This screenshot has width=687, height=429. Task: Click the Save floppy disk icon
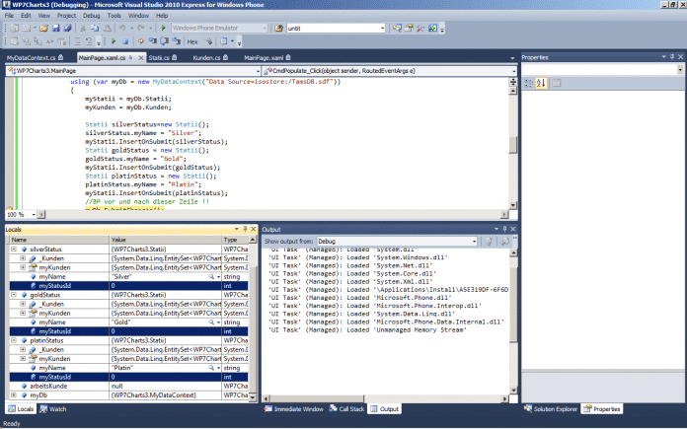55,28
